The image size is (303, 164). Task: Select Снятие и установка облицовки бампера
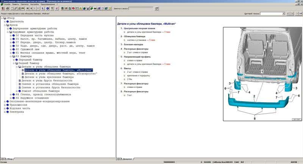[x=50, y=84]
